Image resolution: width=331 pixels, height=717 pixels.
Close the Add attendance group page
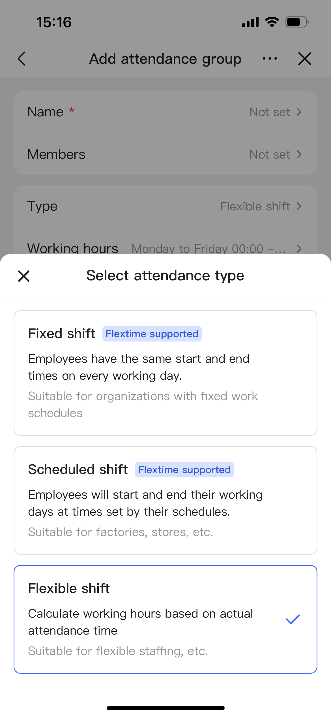click(x=304, y=59)
